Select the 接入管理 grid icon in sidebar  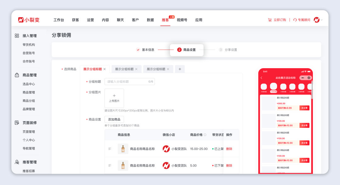(x=17, y=35)
